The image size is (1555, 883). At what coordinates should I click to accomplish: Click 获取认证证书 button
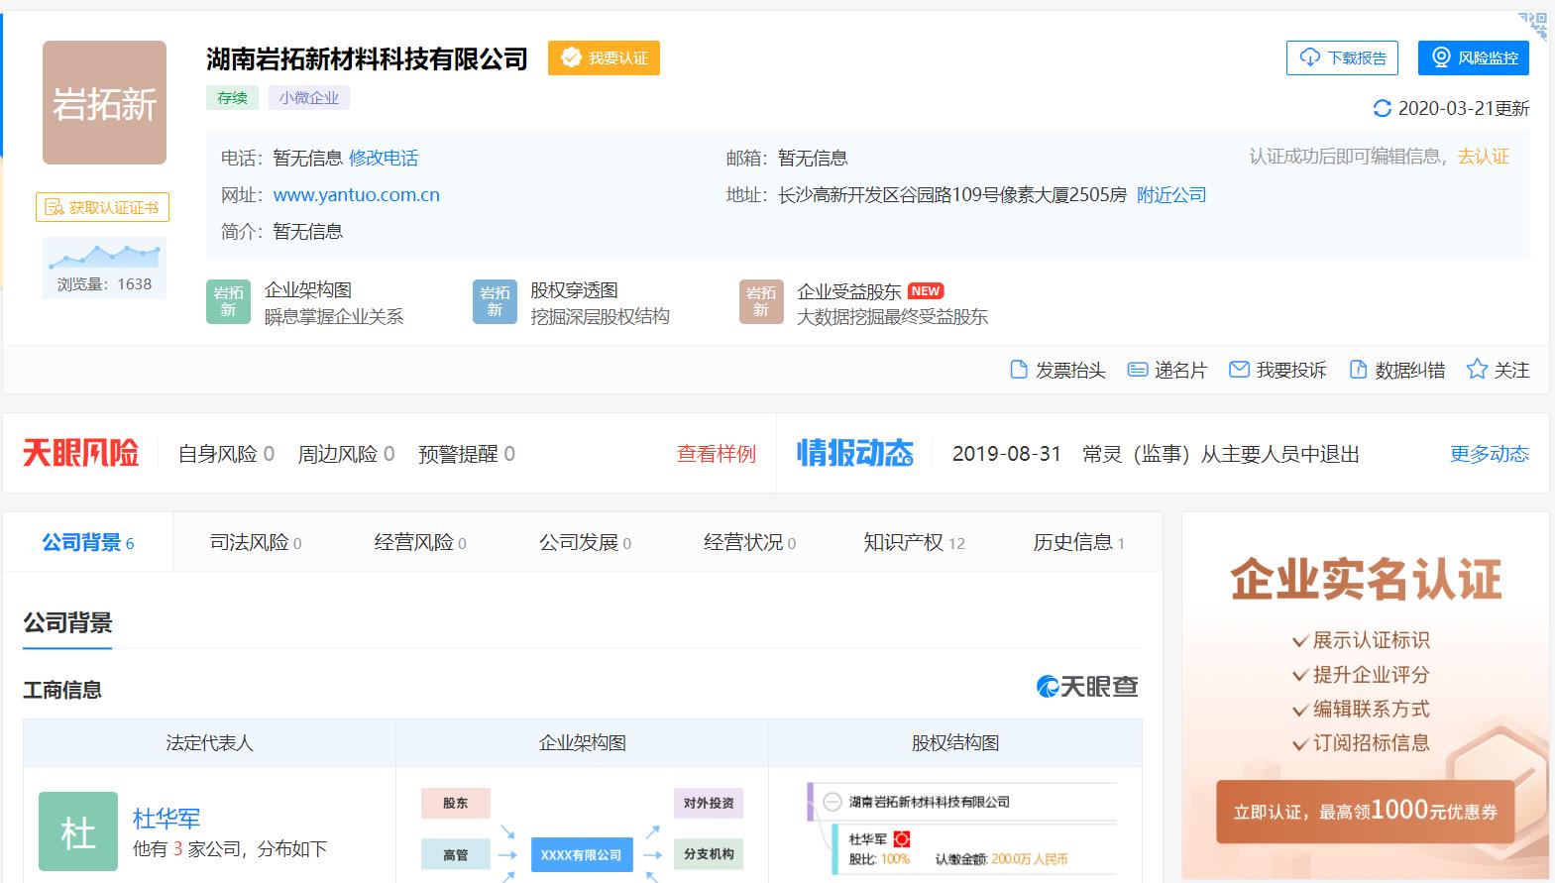103,207
